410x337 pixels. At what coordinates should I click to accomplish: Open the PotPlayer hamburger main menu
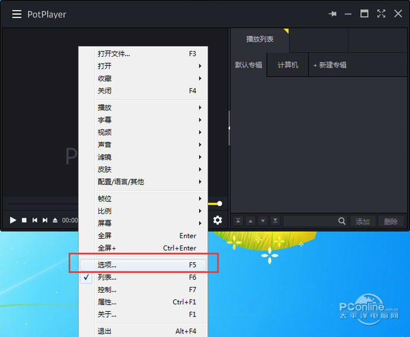click(17, 14)
